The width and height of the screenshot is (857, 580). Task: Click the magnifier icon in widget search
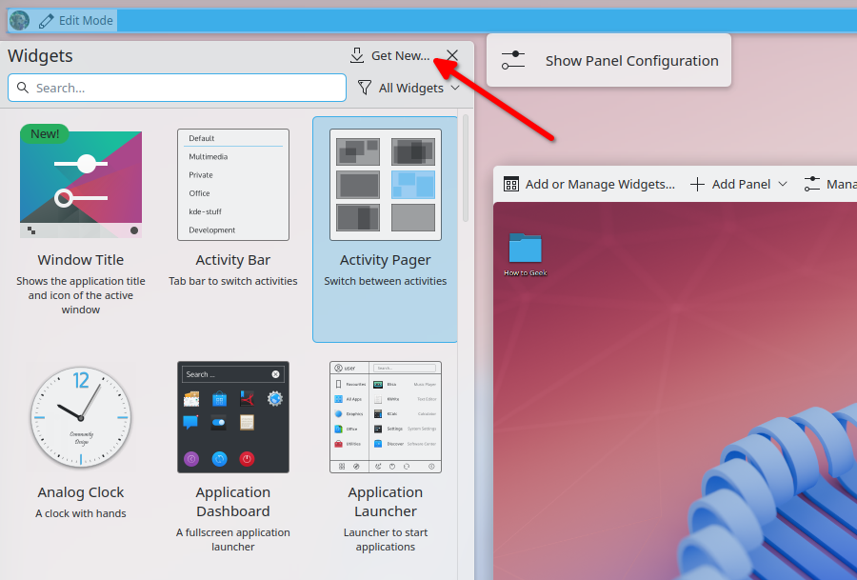click(x=23, y=88)
